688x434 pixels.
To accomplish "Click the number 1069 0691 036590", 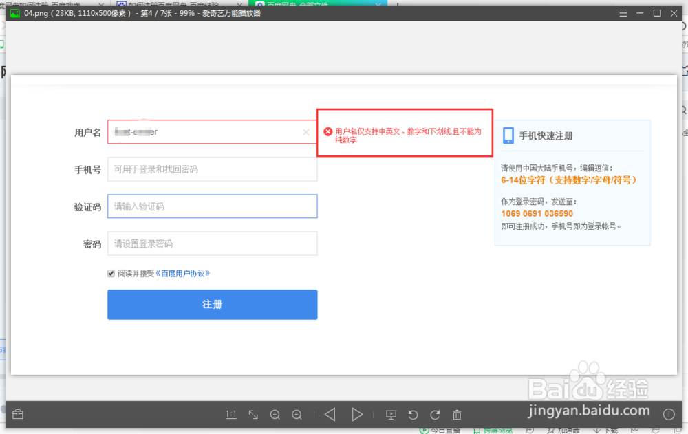I will [x=537, y=214].
